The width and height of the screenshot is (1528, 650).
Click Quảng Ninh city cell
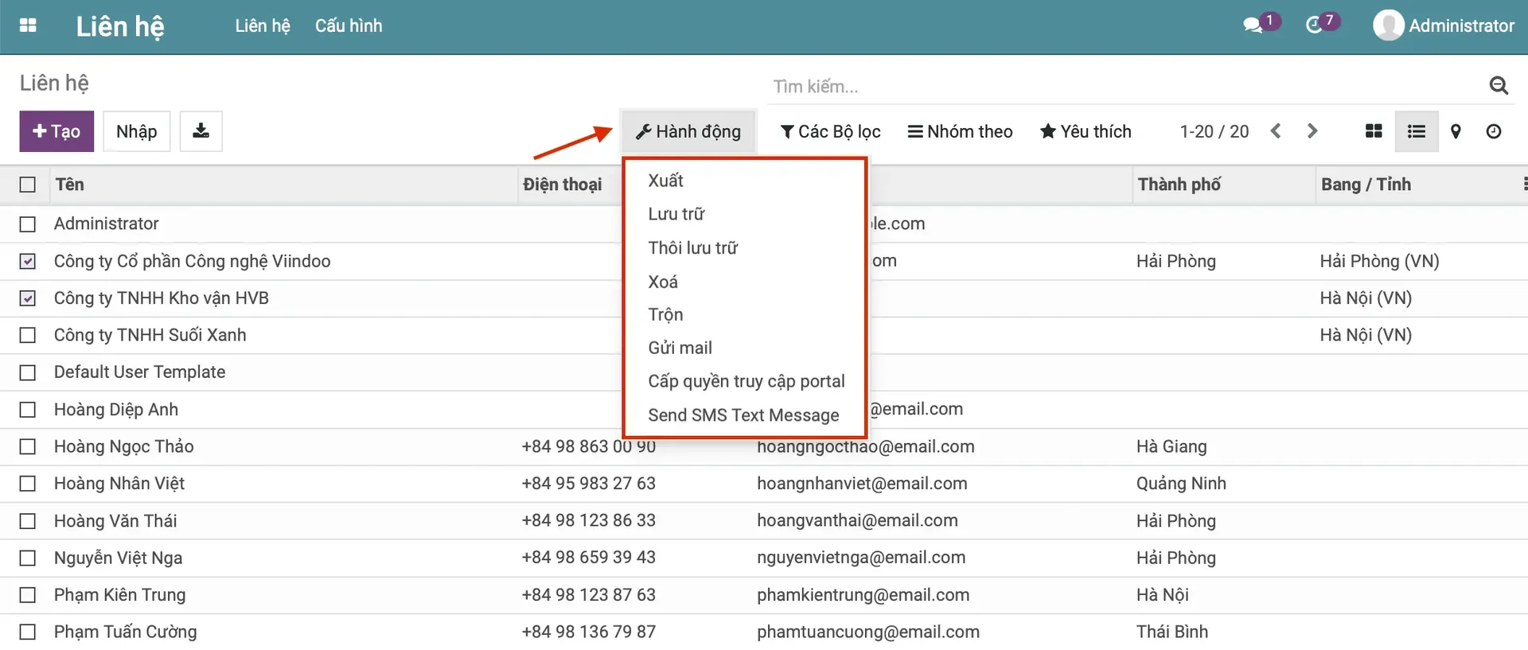[x=1181, y=484]
